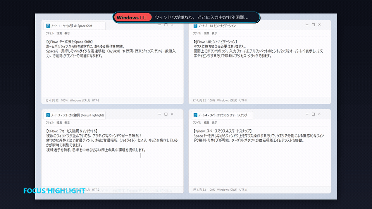Click the line ホームポジションから指を離さずに、あらゆる操作を完結。
Screen dimensions: 372x209
point(85,46)
